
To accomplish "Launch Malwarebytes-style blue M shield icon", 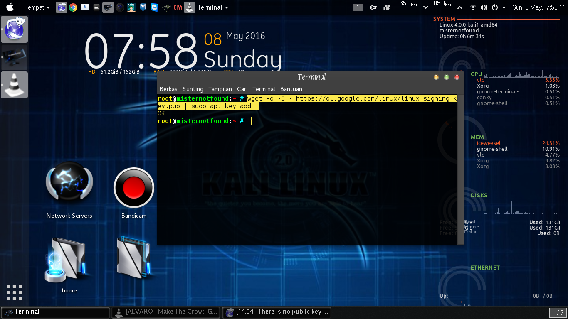I will click(x=143, y=7).
